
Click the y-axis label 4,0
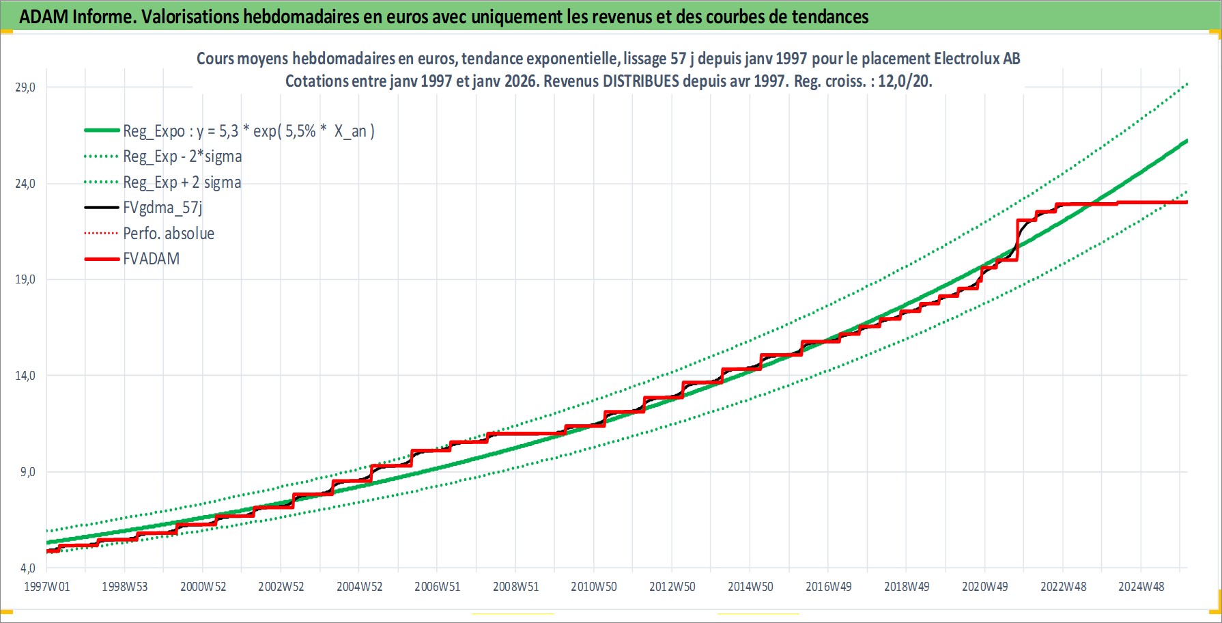tap(27, 568)
